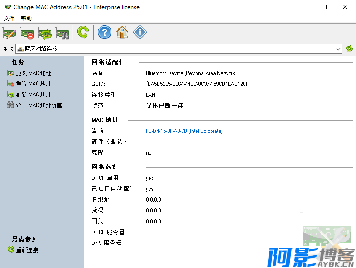Viewport: 356px width, 268px height.
Task: Open Help via blue question mark icon
Action: pos(105,32)
